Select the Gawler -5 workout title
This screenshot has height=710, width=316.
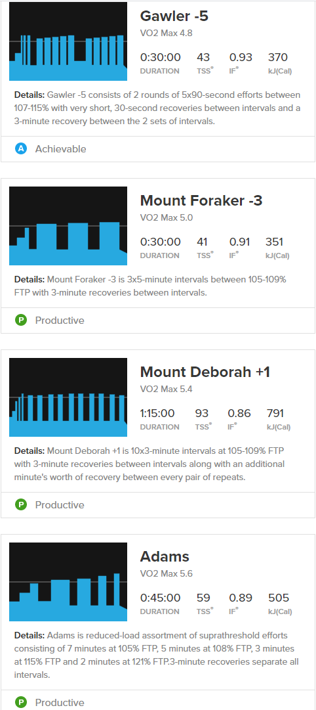174,16
